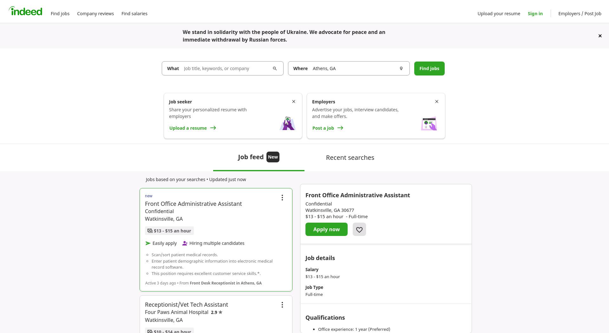Open Find salaries in the top navigation

tap(134, 14)
